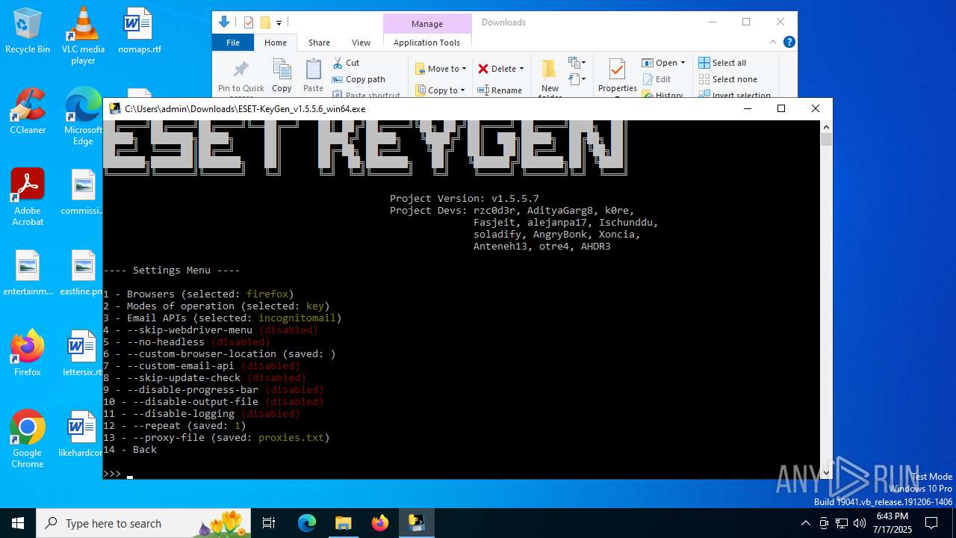956x538 pixels.
Task: Click the console vertical scrollbar track
Action: (x=826, y=299)
